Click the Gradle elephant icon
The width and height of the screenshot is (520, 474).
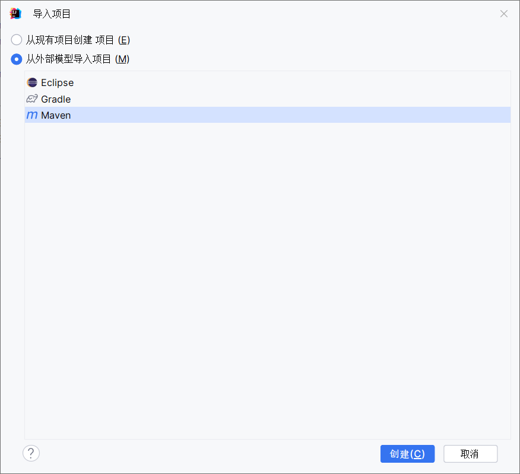tap(32, 98)
